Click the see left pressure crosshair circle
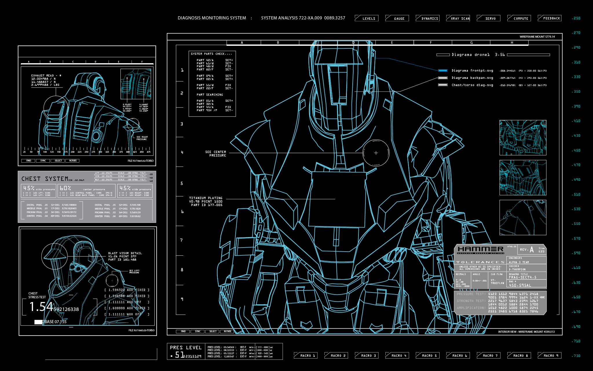This screenshot has height=371, width=593. point(112,281)
